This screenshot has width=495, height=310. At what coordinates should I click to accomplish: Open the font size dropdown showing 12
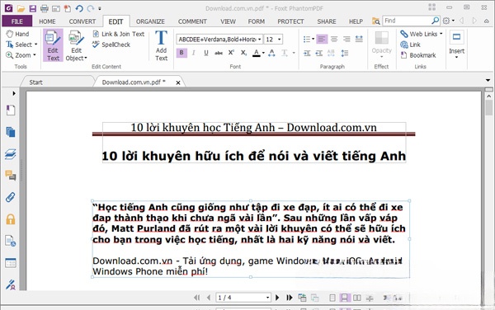pos(280,40)
